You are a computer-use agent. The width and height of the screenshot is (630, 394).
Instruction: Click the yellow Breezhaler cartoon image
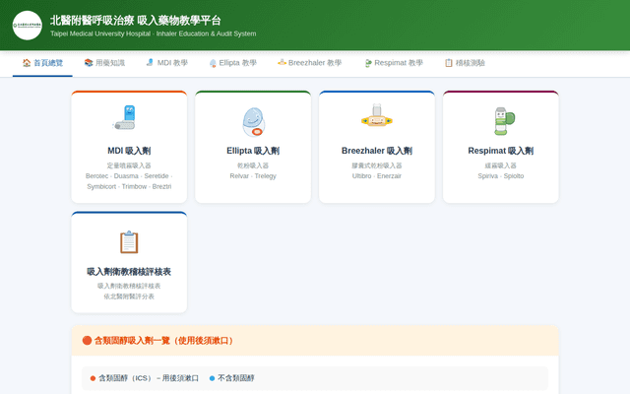click(x=377, y=115)
